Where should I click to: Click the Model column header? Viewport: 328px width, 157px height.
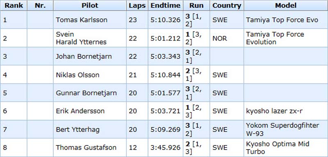286,5
